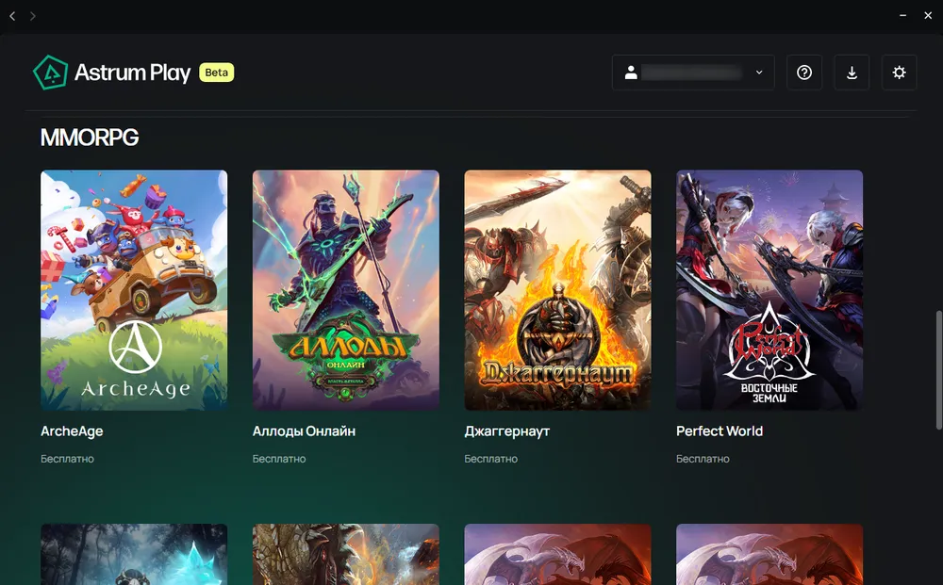Click the Beta badge
The height and width of the screenshot is (585, 943).
[x=217, y=73]
